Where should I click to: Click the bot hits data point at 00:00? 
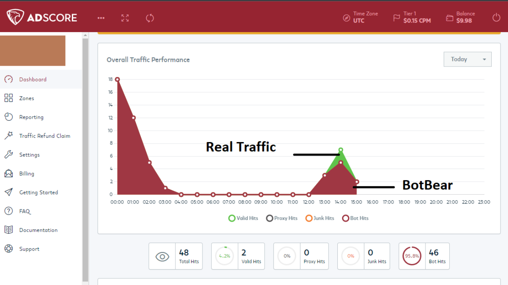tap(117, 80)
